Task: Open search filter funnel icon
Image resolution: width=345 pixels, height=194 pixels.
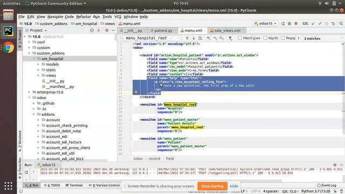Action: coord(230,38)
